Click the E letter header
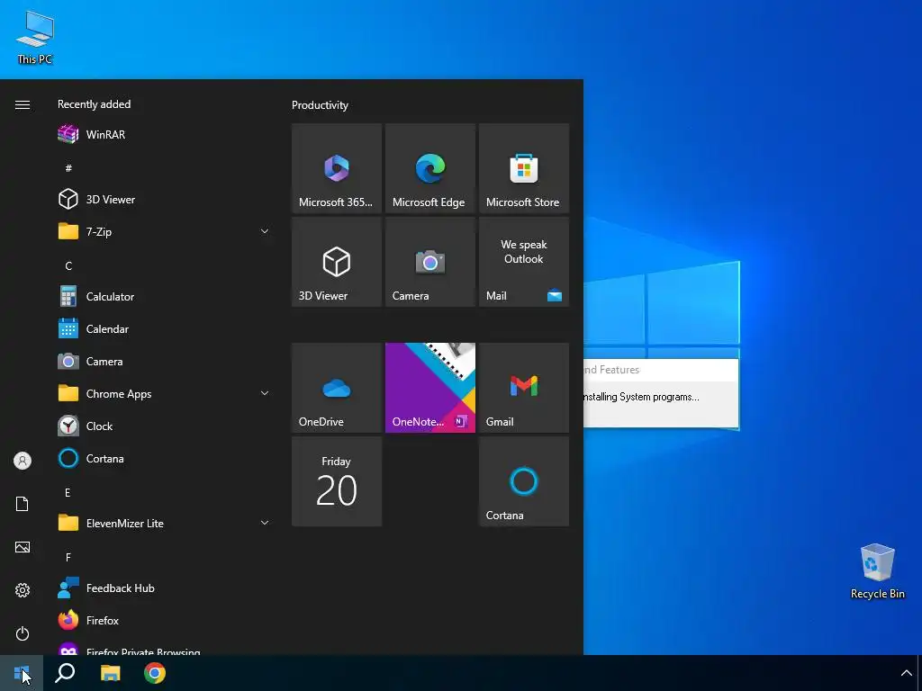The height and width of the screenshot is (691, 922). click(68, 492)
